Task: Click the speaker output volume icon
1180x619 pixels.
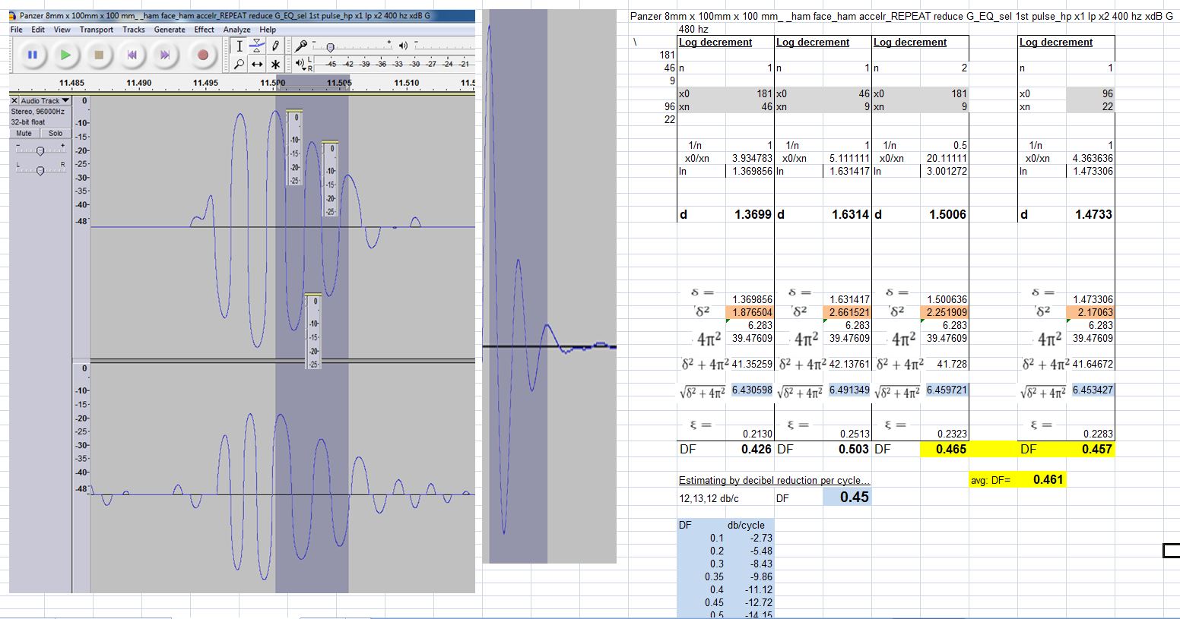Action: click(404, 46)
